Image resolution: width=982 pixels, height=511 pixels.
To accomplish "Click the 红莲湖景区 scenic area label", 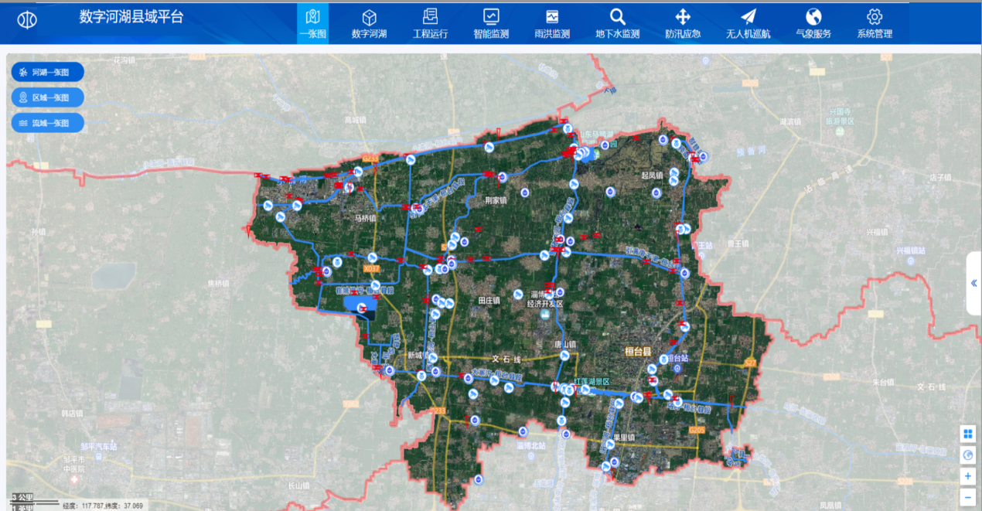I will pos(592,382).
